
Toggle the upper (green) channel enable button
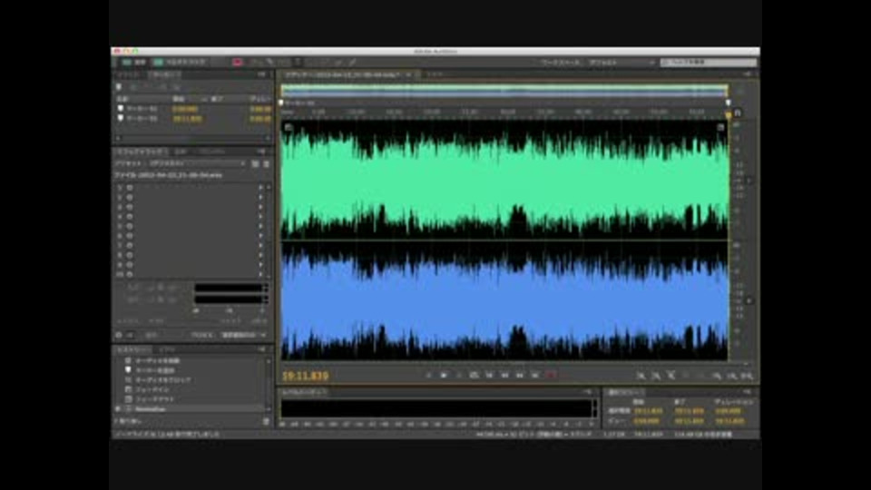click(749, 181)
